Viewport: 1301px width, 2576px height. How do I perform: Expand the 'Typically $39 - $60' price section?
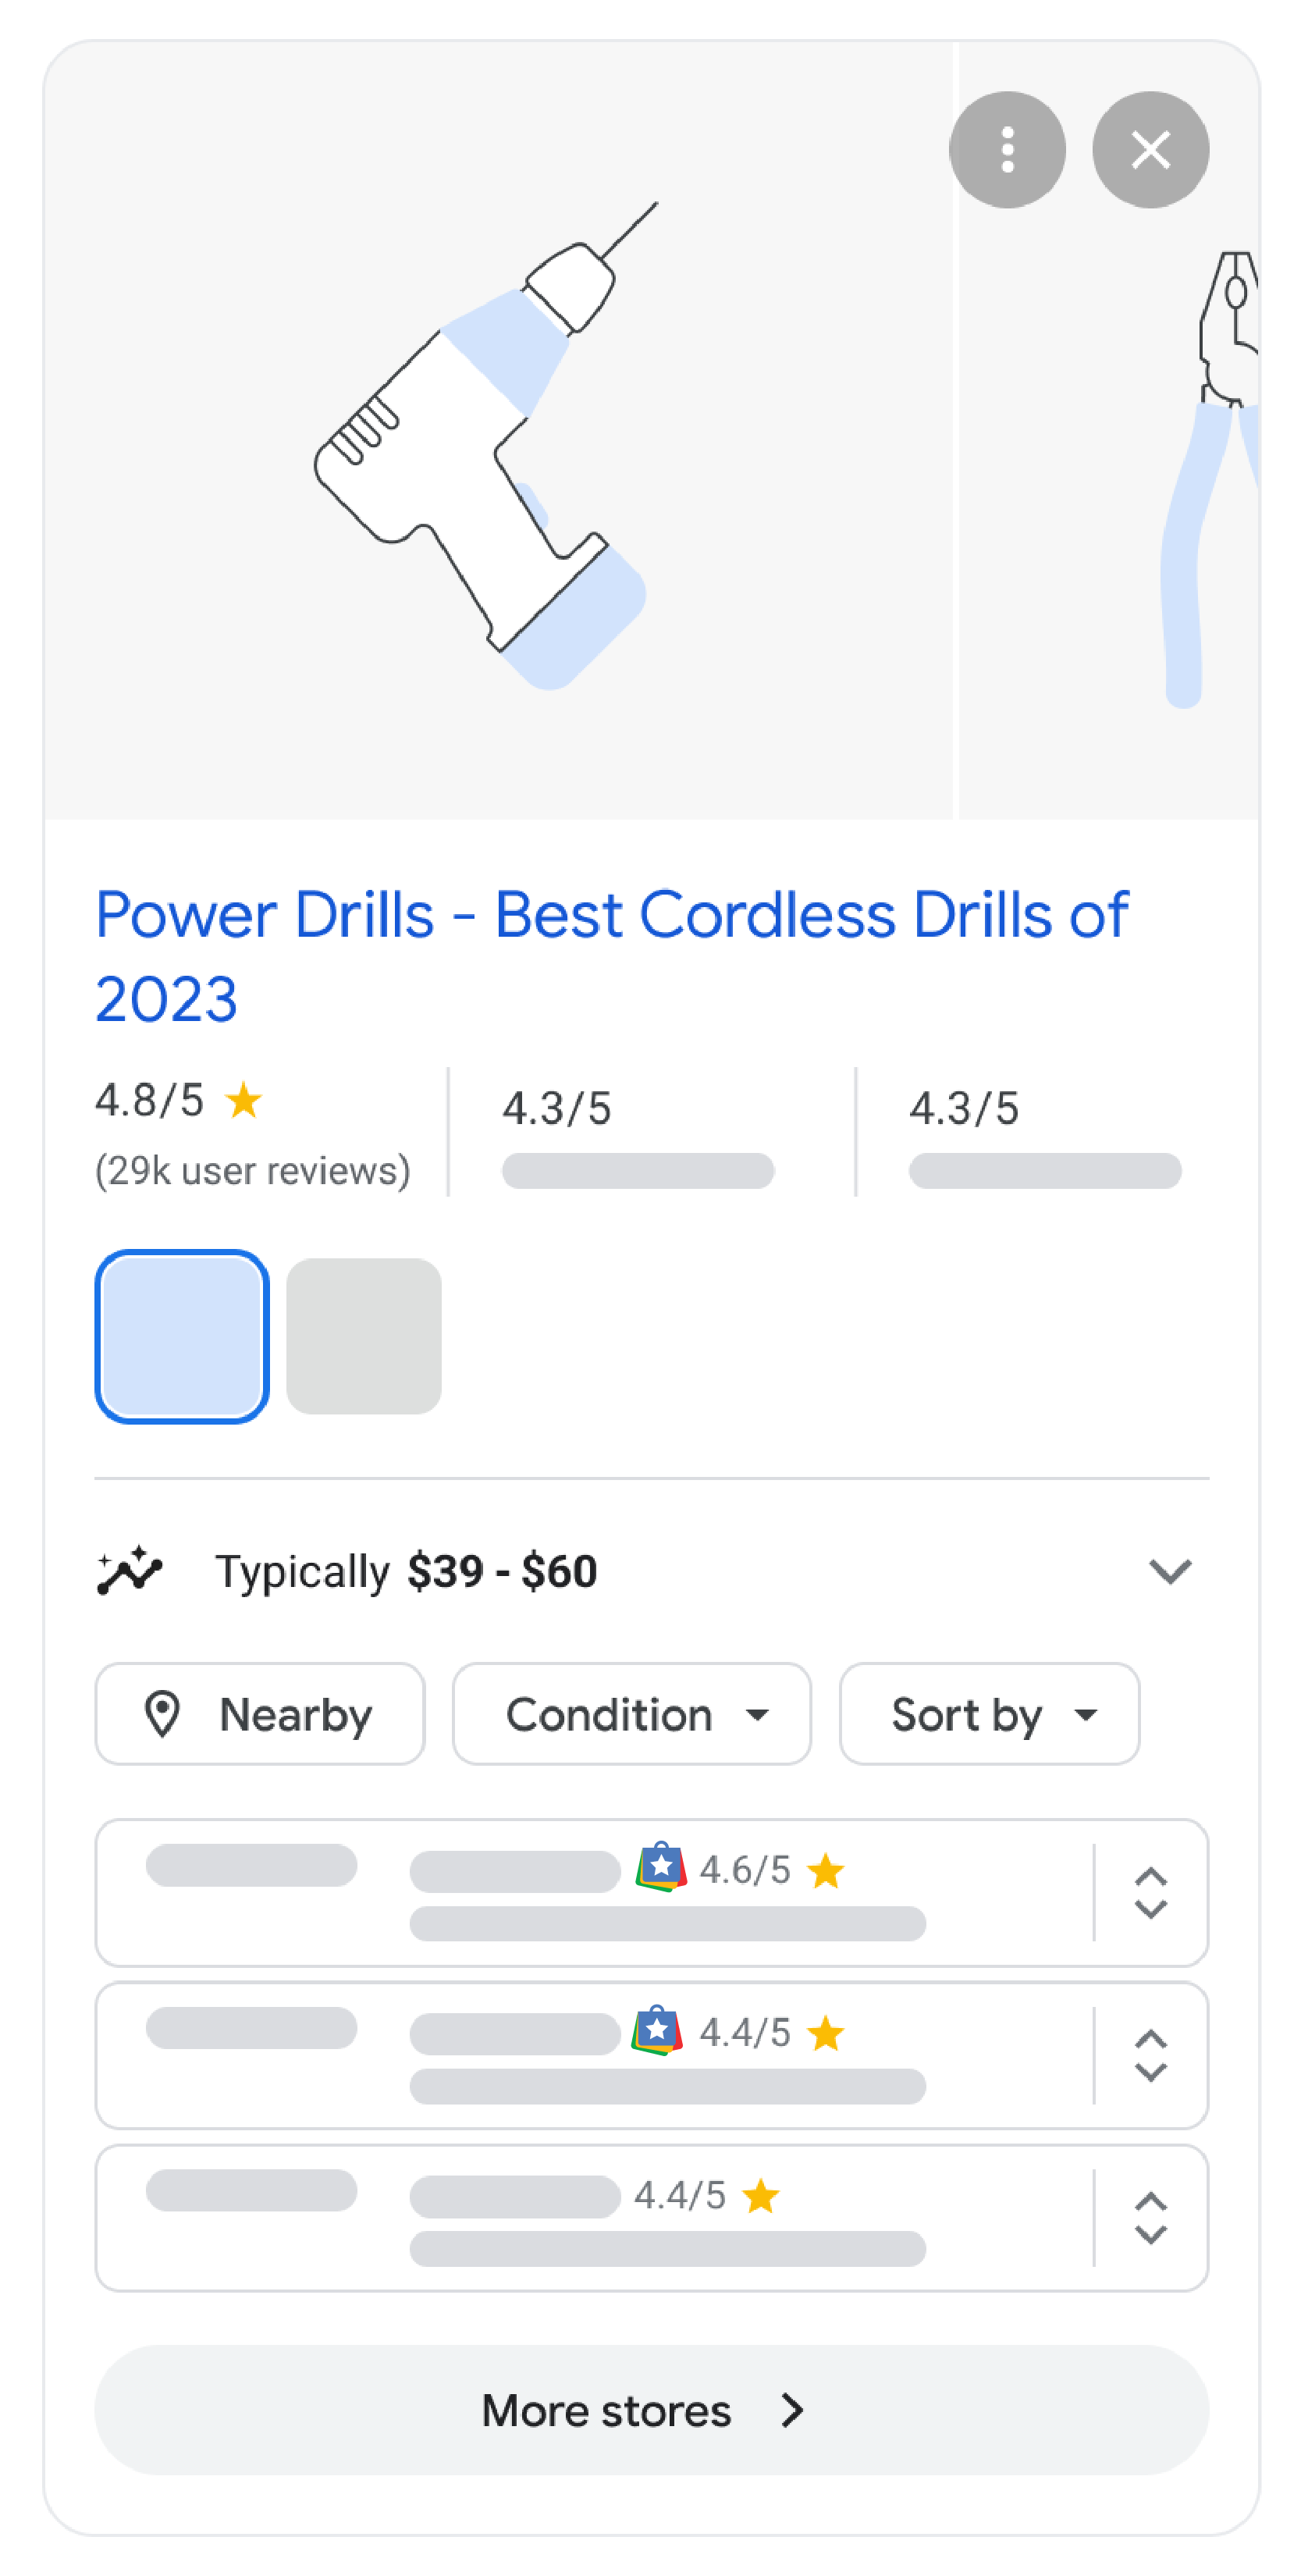click(1171, 1572)
